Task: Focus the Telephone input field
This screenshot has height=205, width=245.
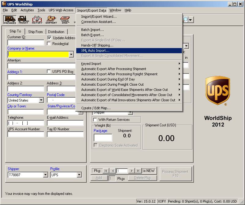Action: pyautogui.click(x=26, y=123)
